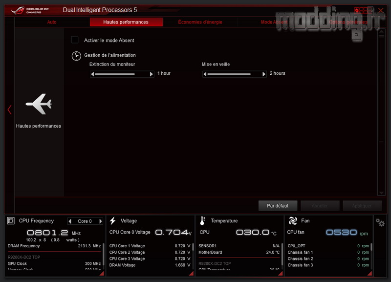
Task: Open monitoring settings gears icon
Action: tap(380, 222)
